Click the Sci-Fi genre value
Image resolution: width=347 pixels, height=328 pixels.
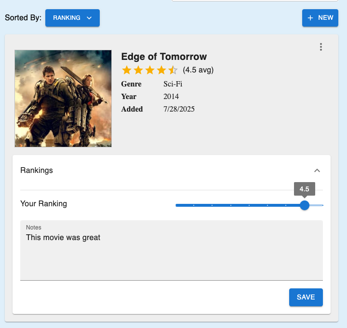click(173, 84)
